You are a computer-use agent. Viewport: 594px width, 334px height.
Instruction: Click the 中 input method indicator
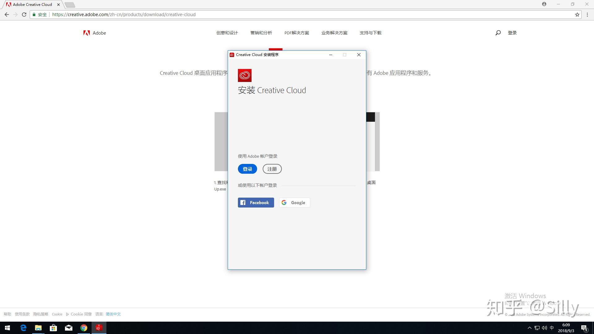coord(552,328)
